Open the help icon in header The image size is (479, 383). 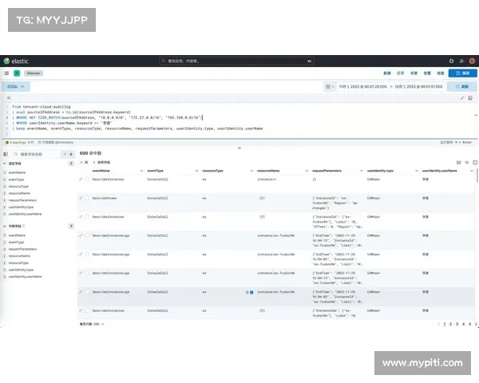tap(451, 60)
